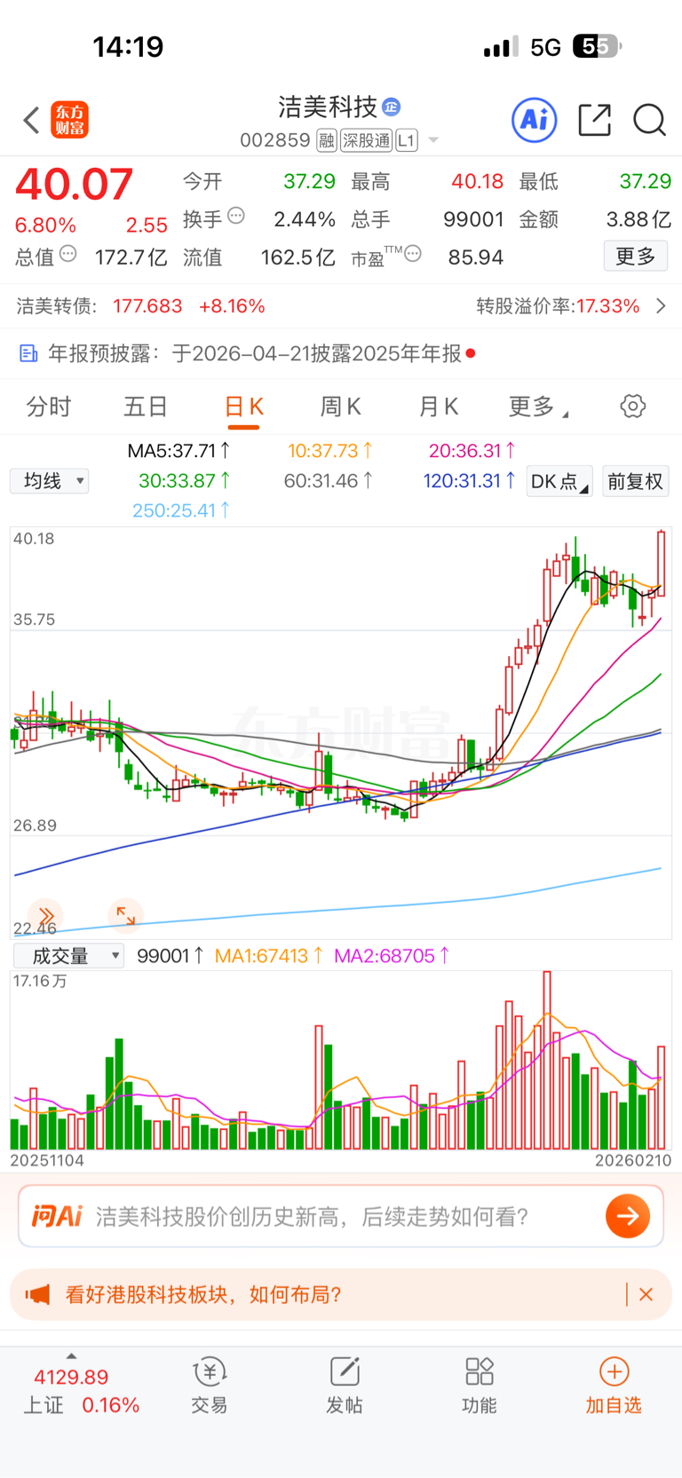Go back using the back arrow
The width and height of the screenshot is (682, 1478).
pos(31,120)
